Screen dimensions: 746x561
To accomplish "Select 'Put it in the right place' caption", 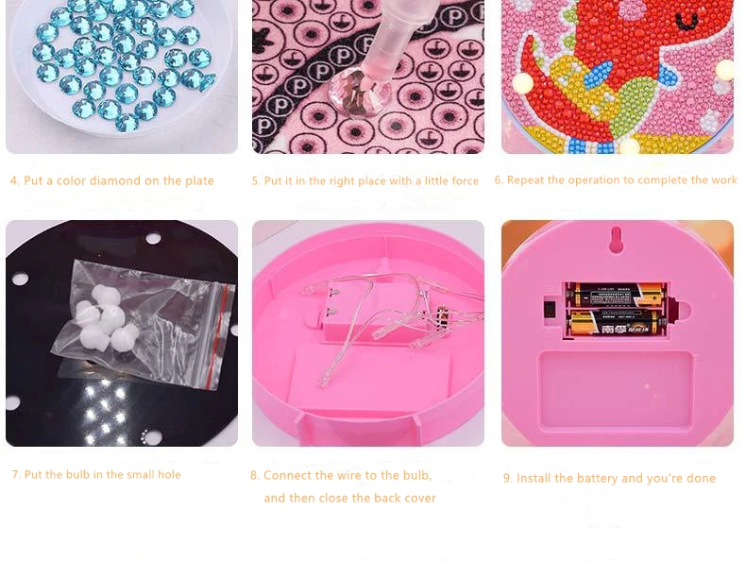I will coord(365,180).
